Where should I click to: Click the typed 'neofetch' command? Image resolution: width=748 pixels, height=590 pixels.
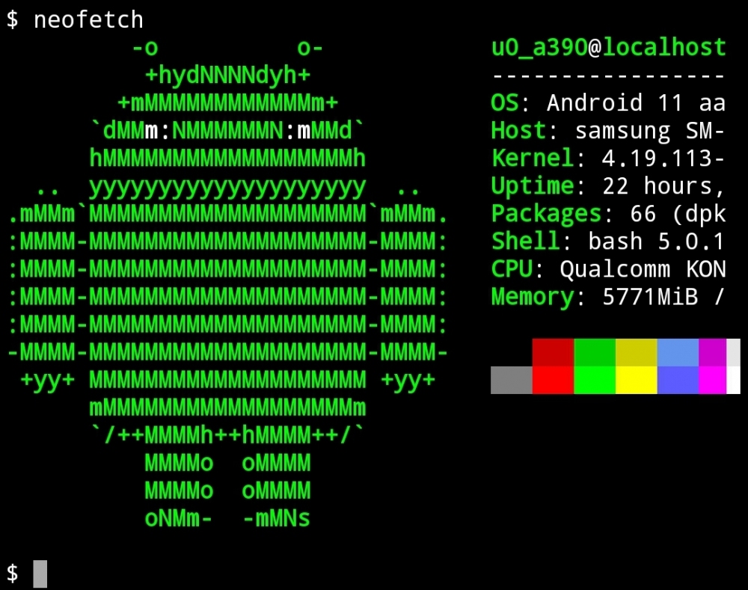click(x=89, y=20)
